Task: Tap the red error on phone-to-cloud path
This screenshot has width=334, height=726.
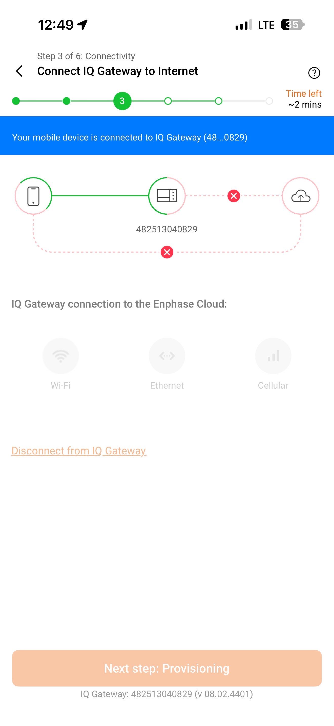Action: 167,252
